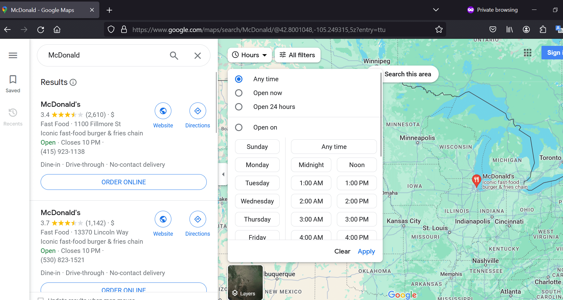The height and width of the screenshot is (300, 563).
Task: Bookmark this page with the star
Action: 439,30
